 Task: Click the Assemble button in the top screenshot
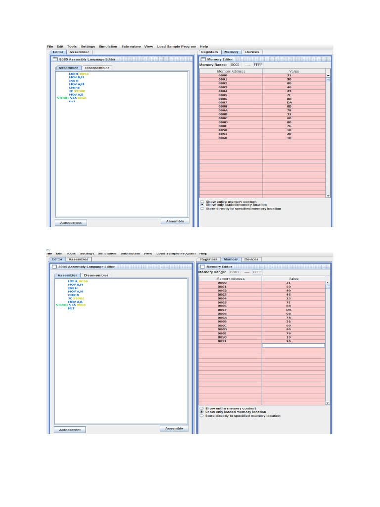[175, 221]
